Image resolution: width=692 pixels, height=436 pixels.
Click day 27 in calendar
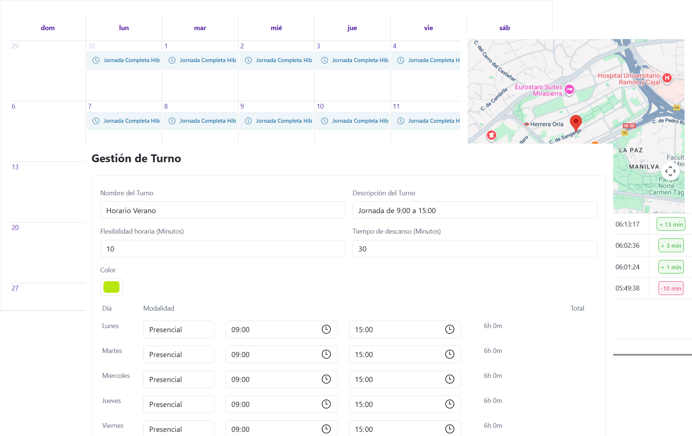click(x=15, y=288)
